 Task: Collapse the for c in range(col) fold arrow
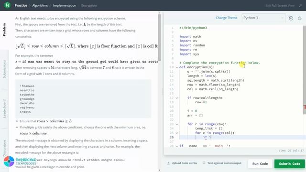(x=177, y=133)
